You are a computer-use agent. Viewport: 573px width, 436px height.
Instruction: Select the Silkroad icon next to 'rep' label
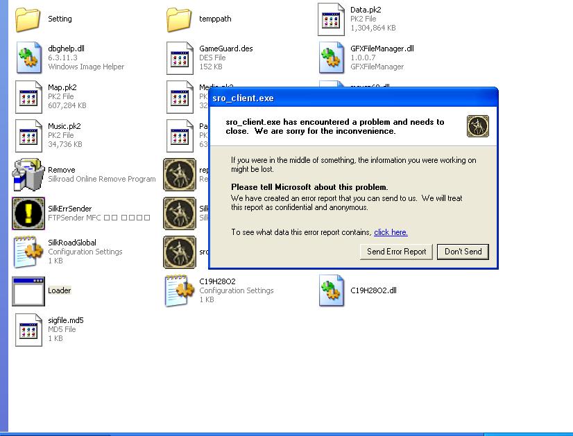[180, 175]
